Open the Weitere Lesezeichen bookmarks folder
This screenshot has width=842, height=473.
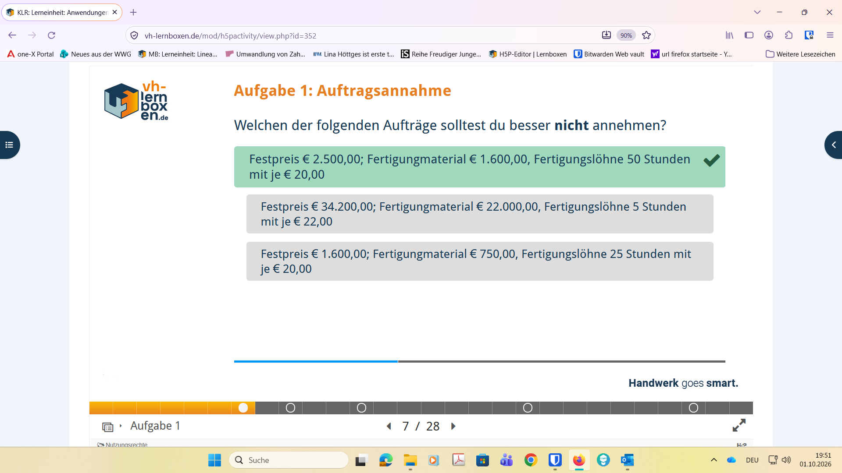pyautogui.click(x=800, y=54)
